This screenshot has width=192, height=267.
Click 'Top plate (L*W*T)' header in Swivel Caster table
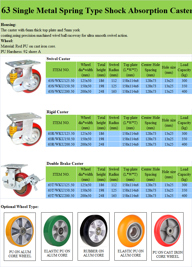[x=130, y=70]
